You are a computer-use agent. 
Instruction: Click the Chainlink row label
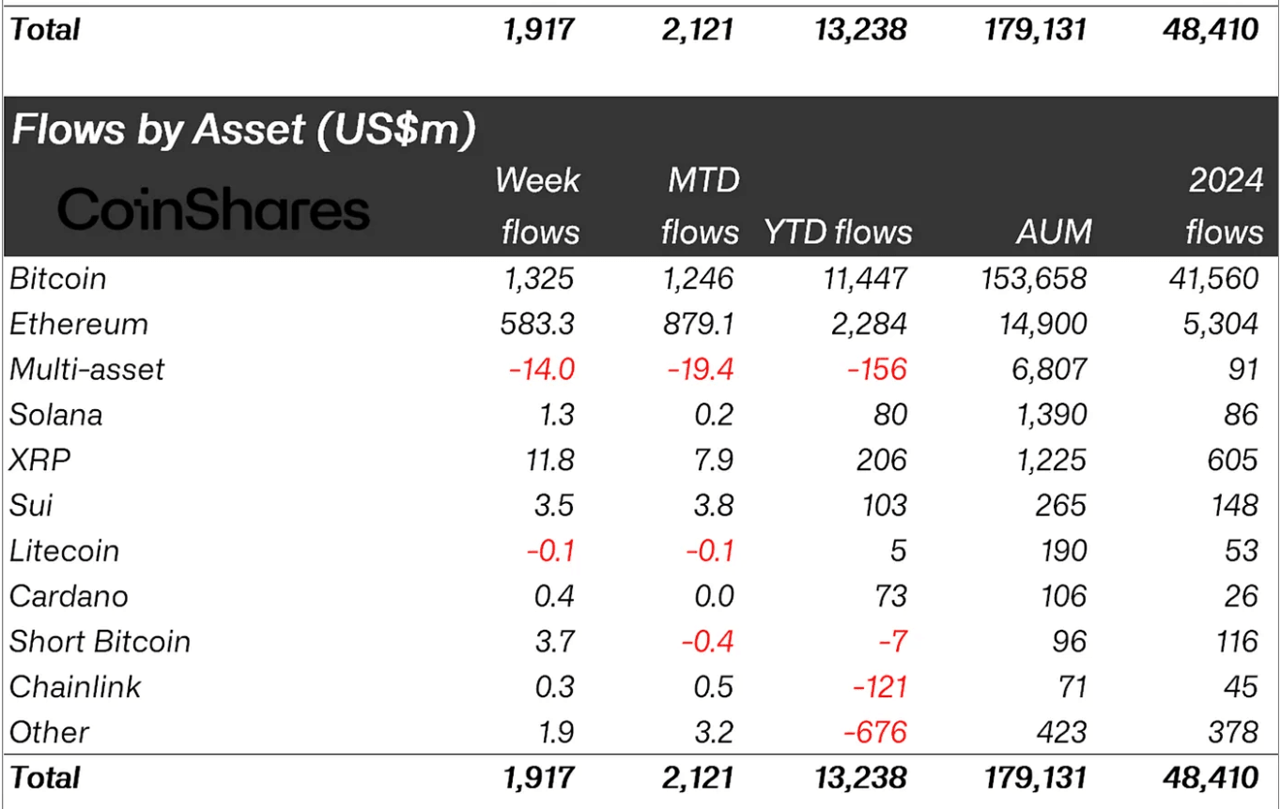[74, 686]
